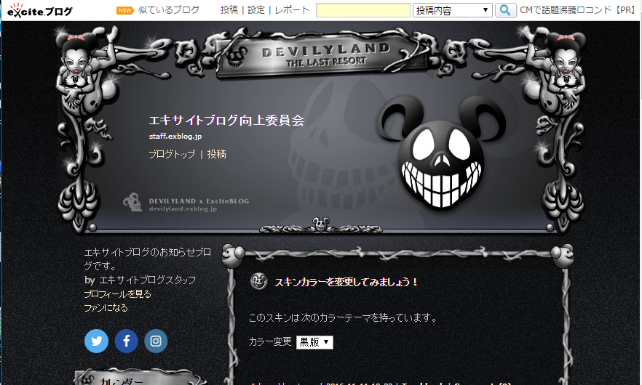
Task: Click the カレンダー sidebar heading
Action: [122, 381]
